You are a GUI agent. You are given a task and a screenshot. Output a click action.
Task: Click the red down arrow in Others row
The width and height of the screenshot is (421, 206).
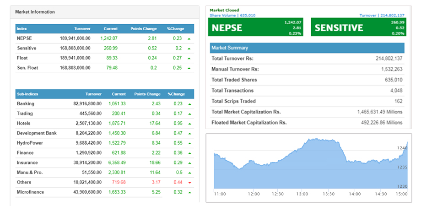click(x=190, y=183)
